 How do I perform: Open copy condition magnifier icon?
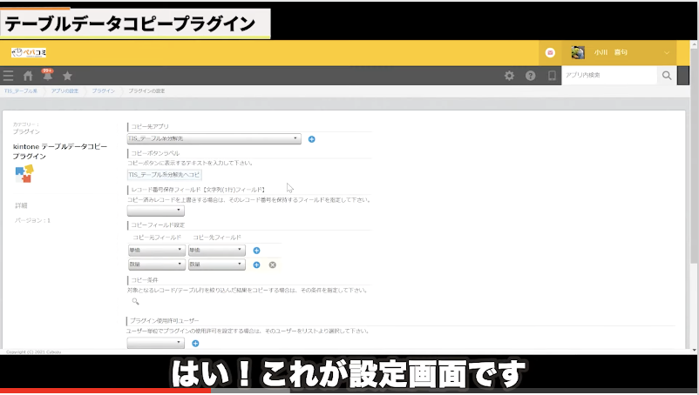[x=135, y=301]
